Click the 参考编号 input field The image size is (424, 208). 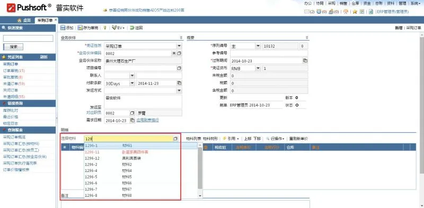click(x=269, y=53)
